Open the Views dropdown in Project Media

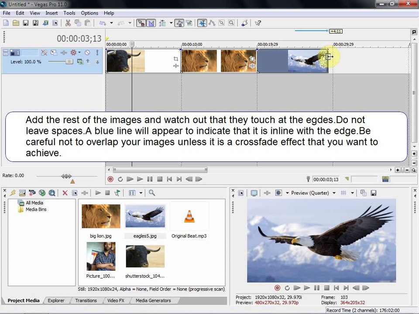[141, 193]
